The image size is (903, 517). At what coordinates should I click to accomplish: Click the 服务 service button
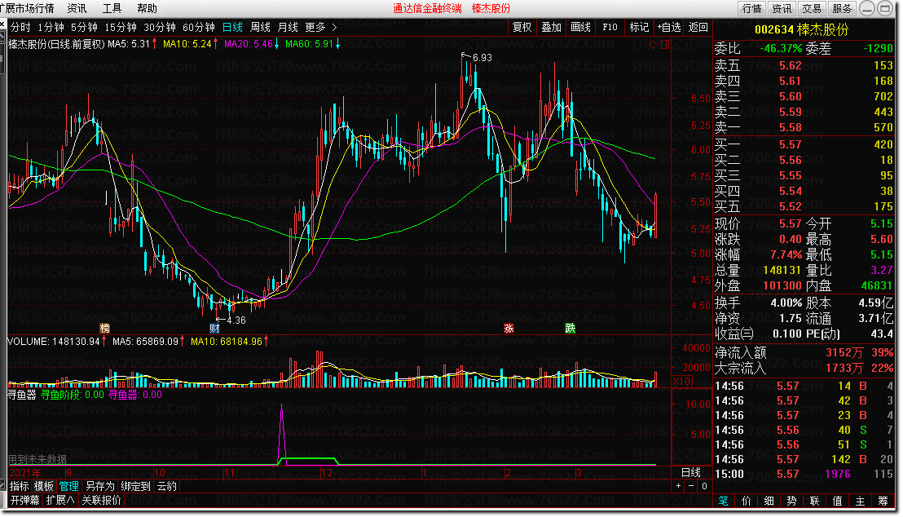pyautogui.click(x=842, y=8)
